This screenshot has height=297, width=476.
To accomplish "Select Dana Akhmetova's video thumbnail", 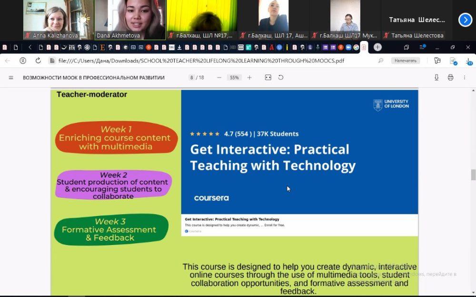I will click(x=130, y=20).
